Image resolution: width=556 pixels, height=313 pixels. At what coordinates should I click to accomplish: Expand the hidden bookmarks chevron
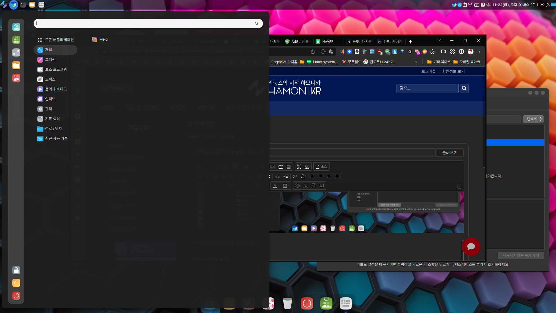[416, 62]
